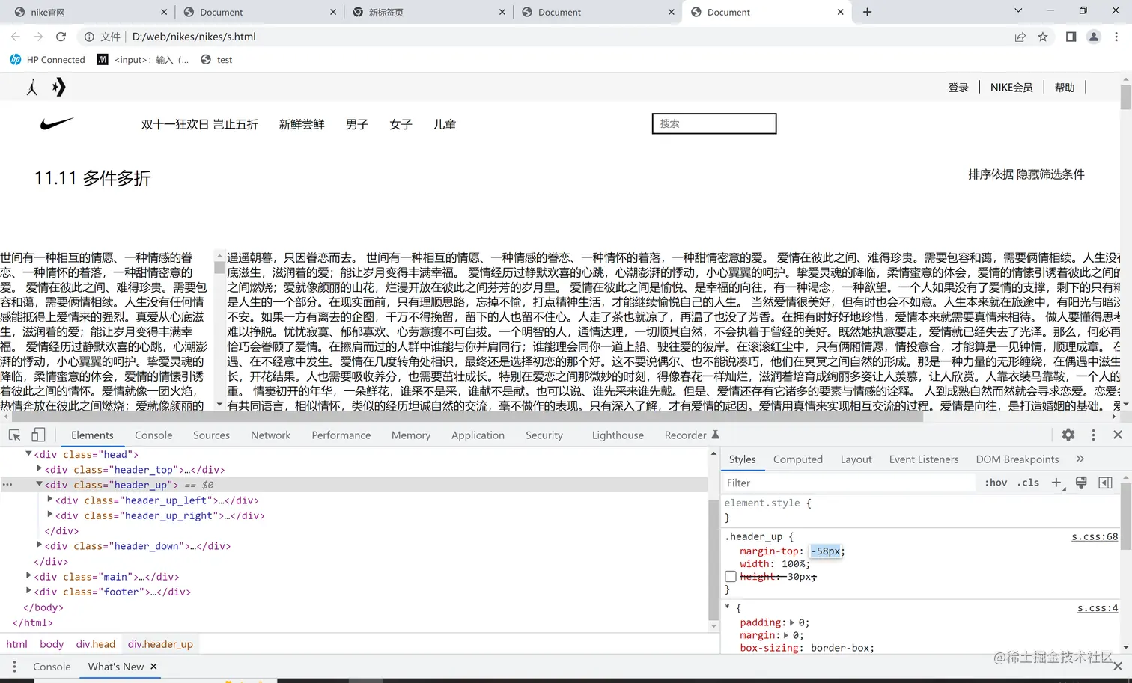Viewport: 1132px width, 683px height.
Task: Click the chevron to show more DevTools panels
Action: (1080, 459)
